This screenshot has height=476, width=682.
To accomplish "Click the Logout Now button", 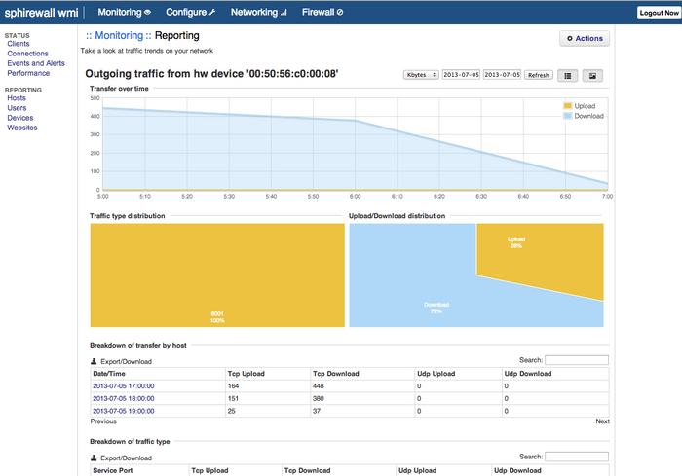I will point(659,13).
